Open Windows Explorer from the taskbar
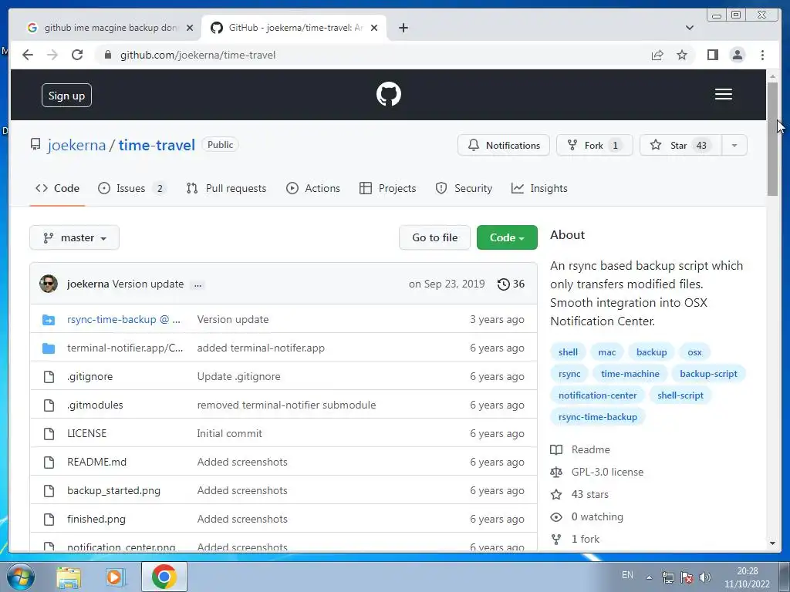Viewport: 790px width, 592px height. point(69,577)
